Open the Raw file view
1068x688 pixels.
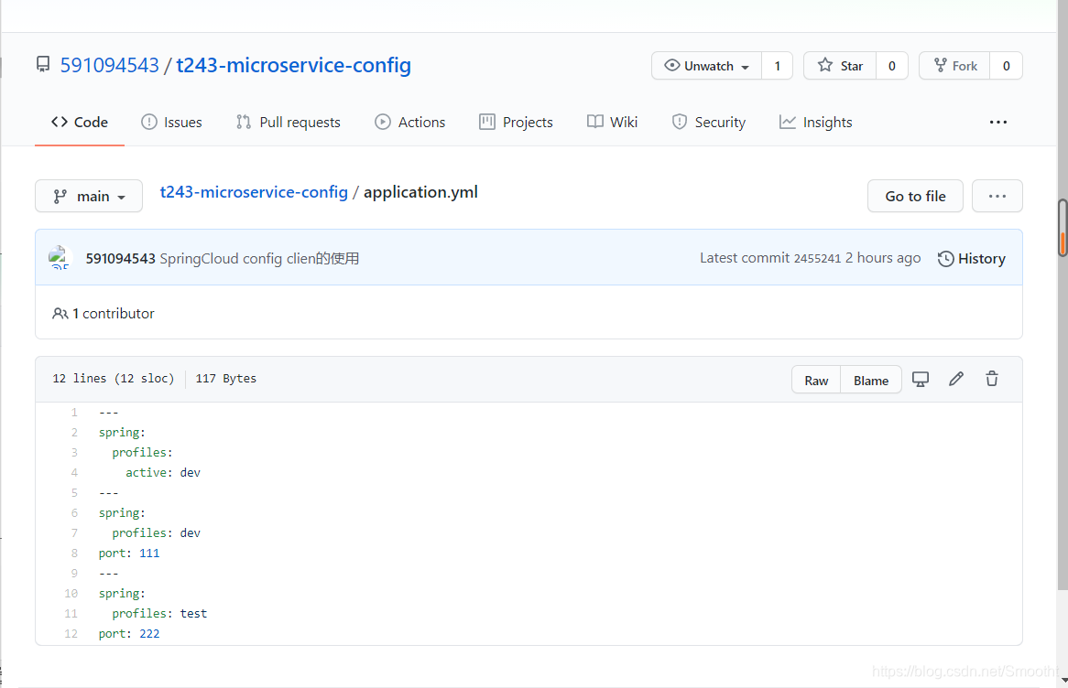(816, 381)
